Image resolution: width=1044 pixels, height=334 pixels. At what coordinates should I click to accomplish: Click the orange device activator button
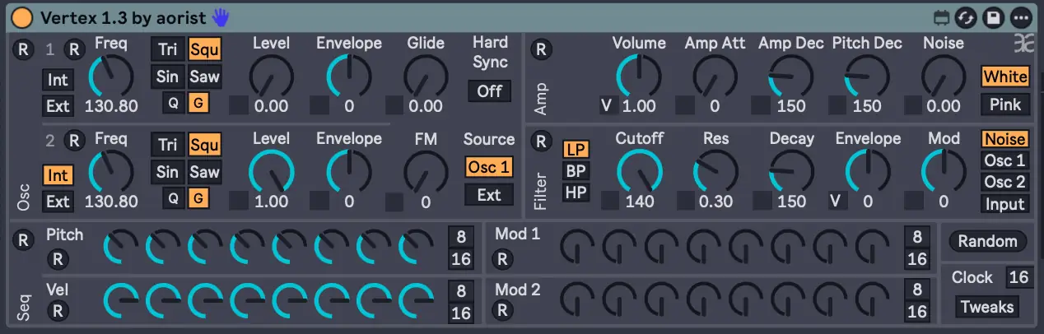[23, 16]
